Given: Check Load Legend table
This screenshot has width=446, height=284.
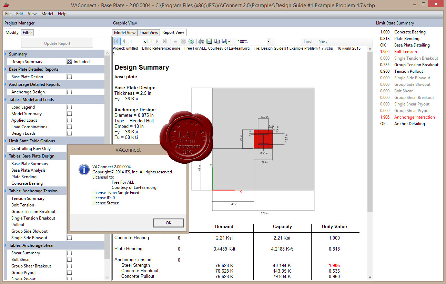Looking at the screenshot, I should pos(70,107).
